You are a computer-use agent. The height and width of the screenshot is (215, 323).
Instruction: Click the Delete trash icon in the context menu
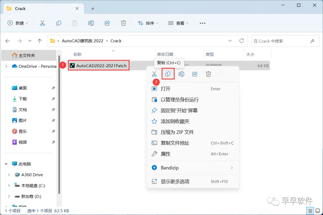coord(208,74)
